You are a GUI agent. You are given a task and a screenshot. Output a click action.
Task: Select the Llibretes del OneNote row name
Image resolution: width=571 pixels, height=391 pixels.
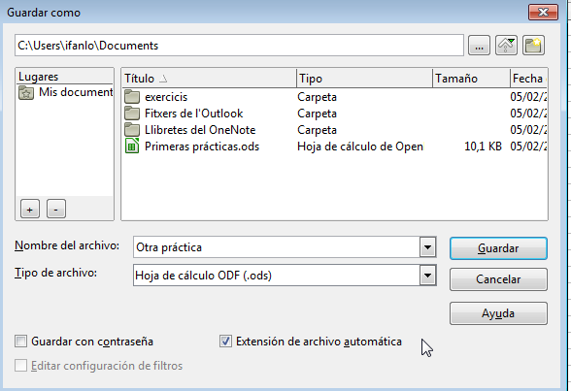click(x=200, y=130)
